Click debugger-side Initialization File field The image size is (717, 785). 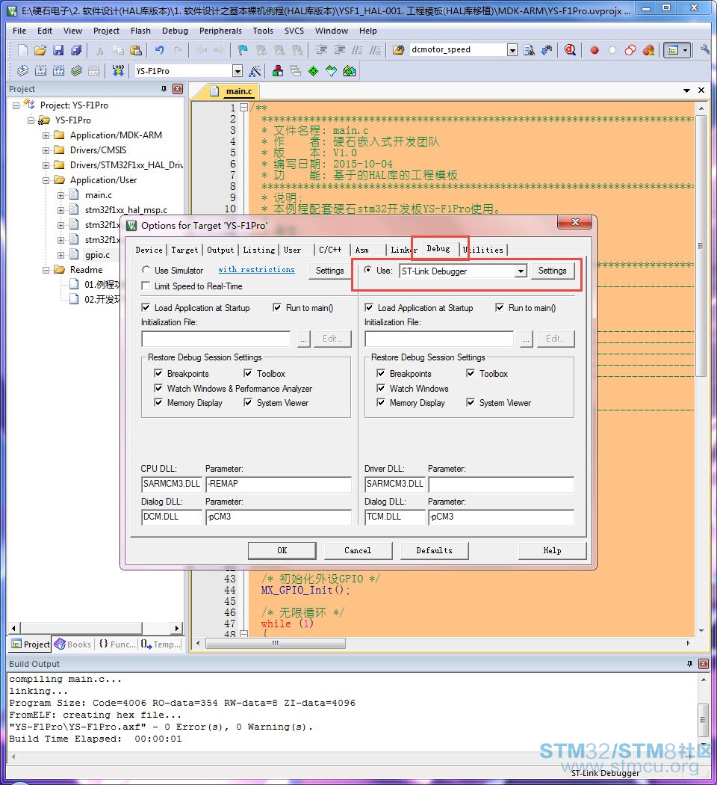point(439,339)
